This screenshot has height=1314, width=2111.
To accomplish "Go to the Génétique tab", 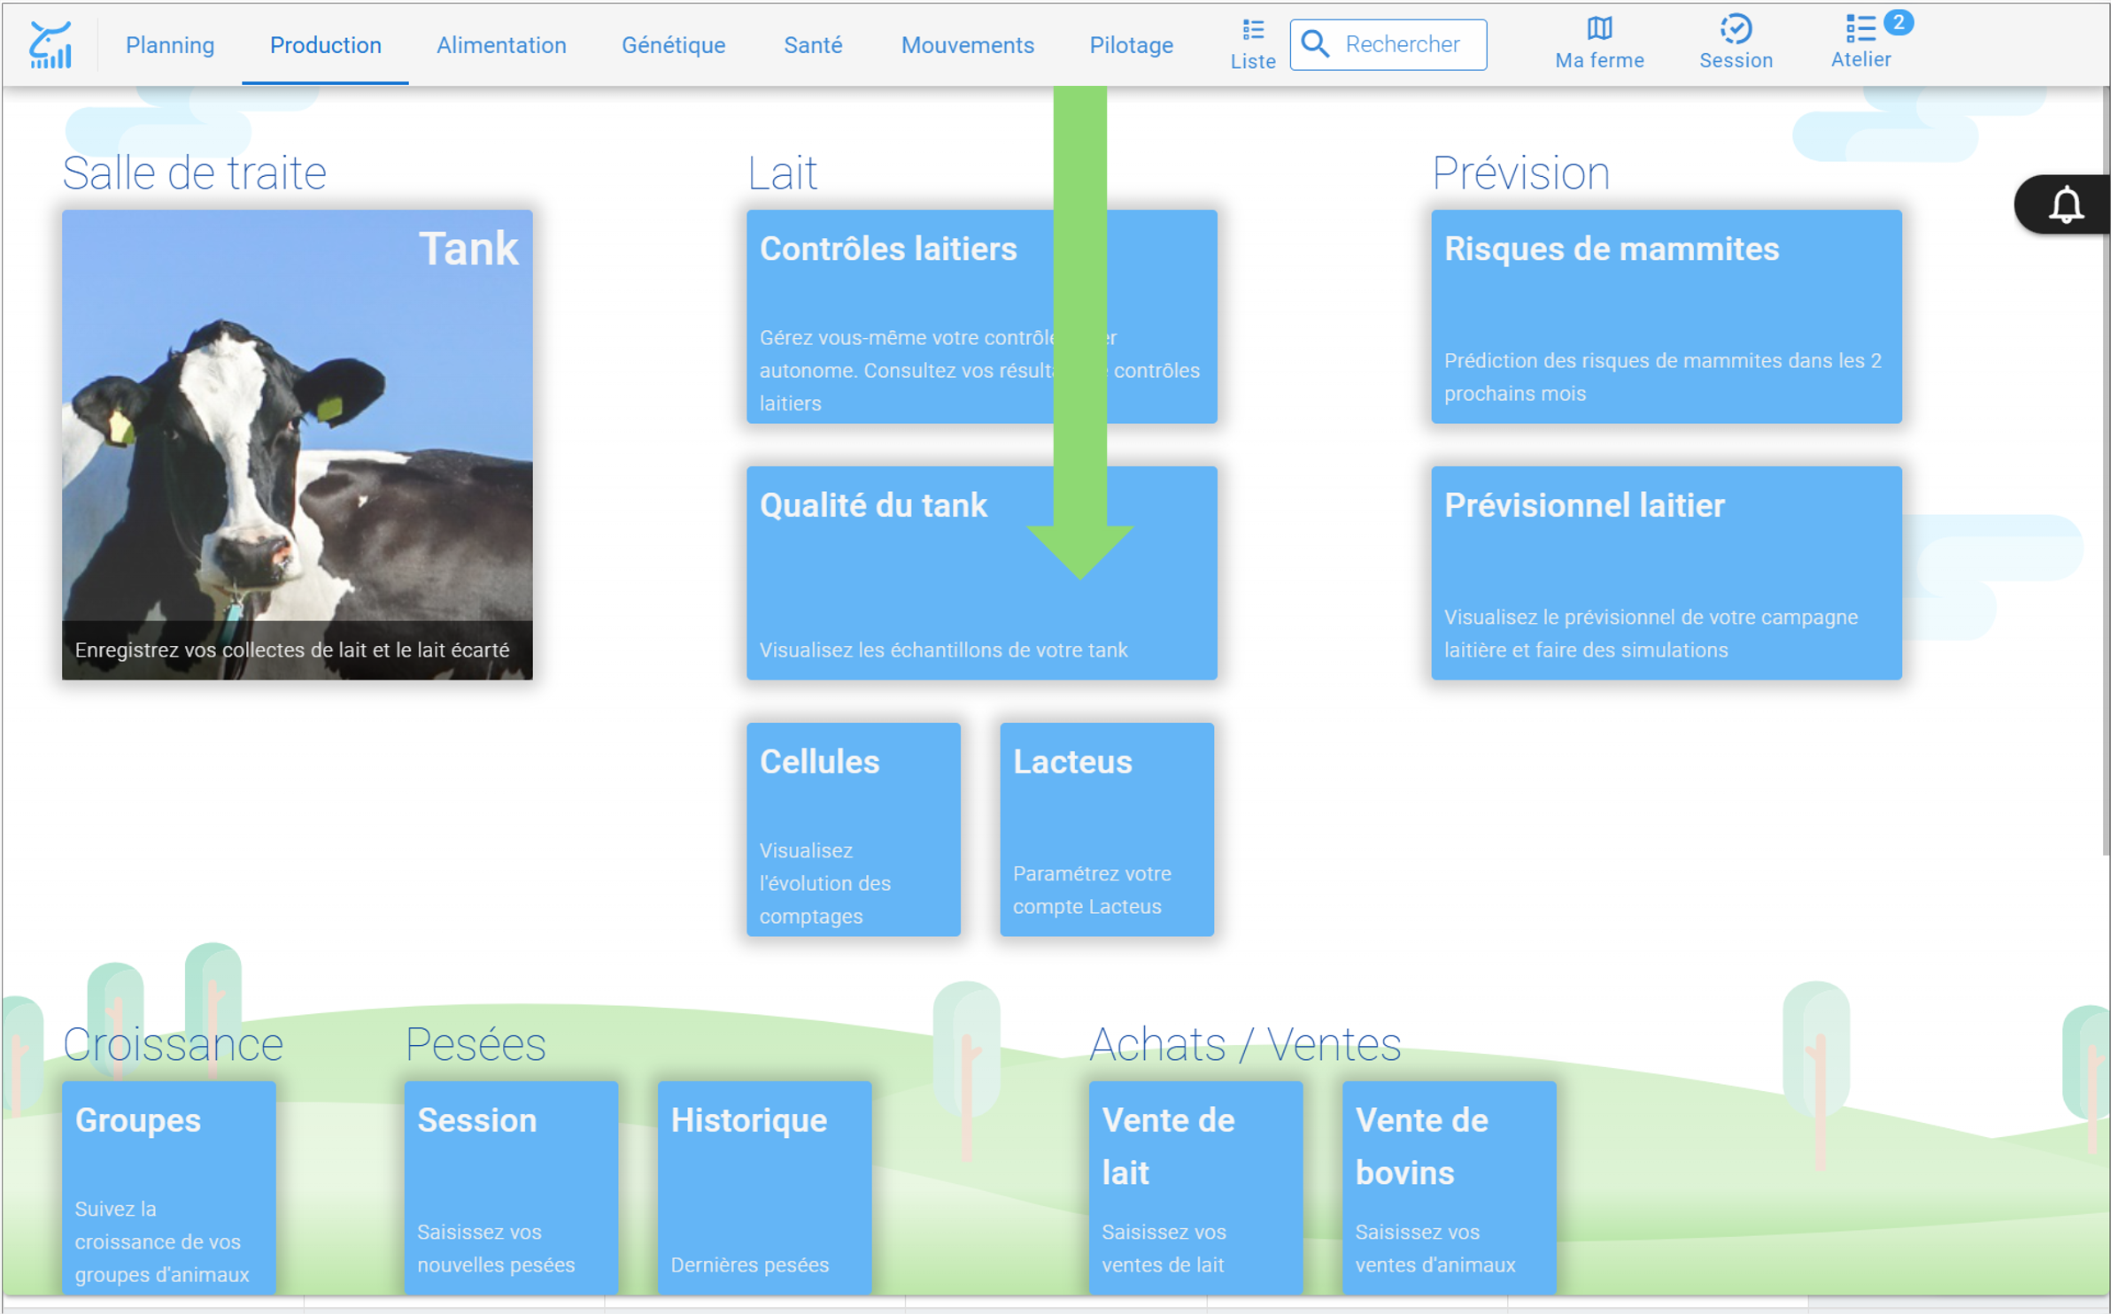I will coord(673,45).
